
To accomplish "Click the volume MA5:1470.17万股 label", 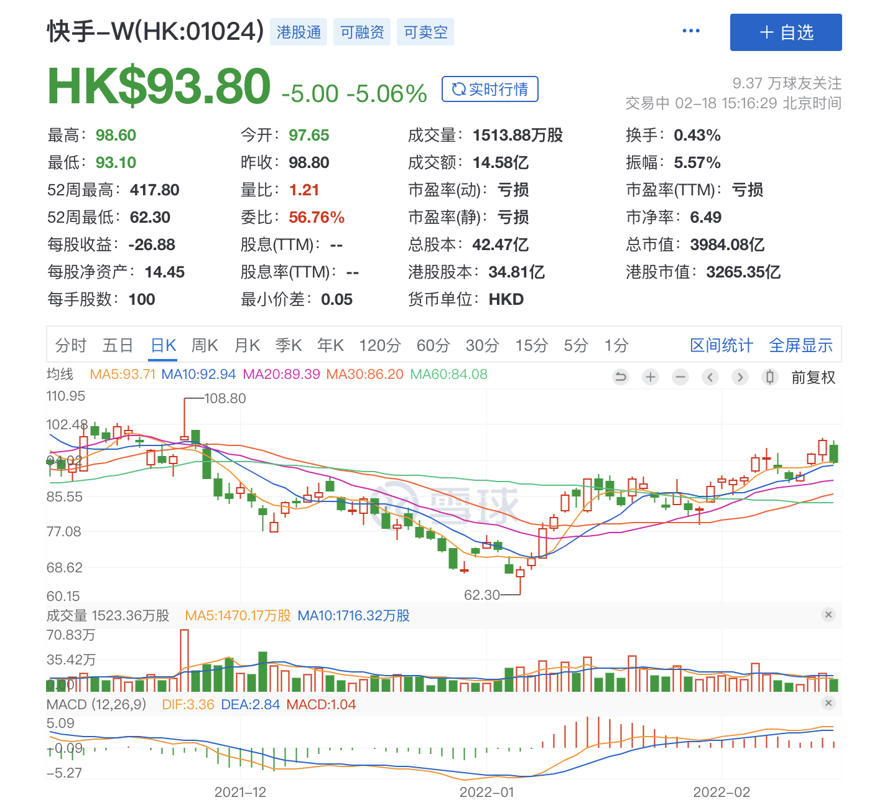I will pos(238,615).
